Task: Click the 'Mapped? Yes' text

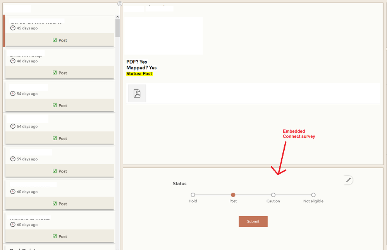Action: point(141,68)
